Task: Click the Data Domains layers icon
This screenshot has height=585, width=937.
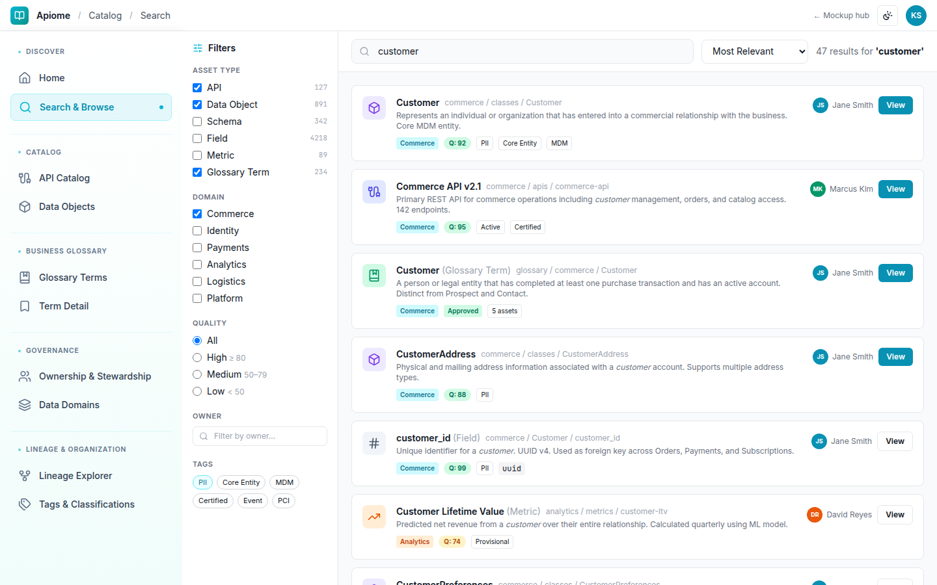Action: pos(25,405)
